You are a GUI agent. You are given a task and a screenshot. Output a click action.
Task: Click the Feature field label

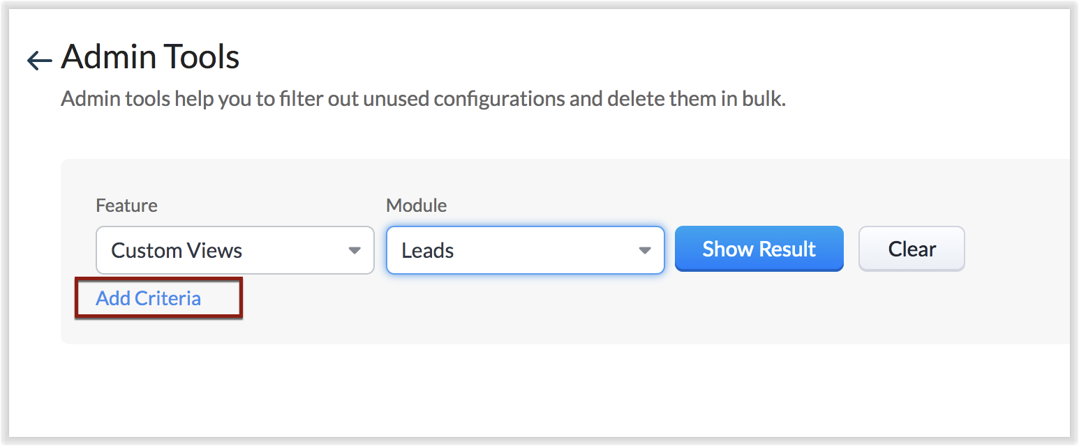pyautogui.click(x=126, y=206)
